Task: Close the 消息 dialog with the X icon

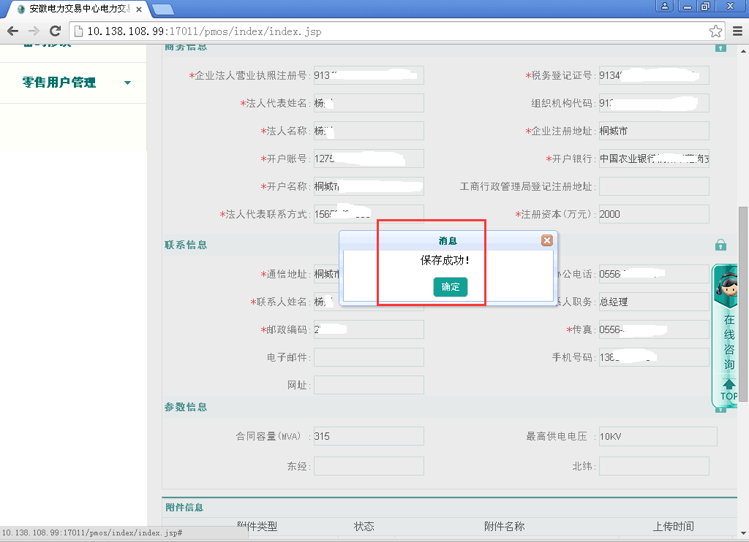Action: click(x=546, y=240)
